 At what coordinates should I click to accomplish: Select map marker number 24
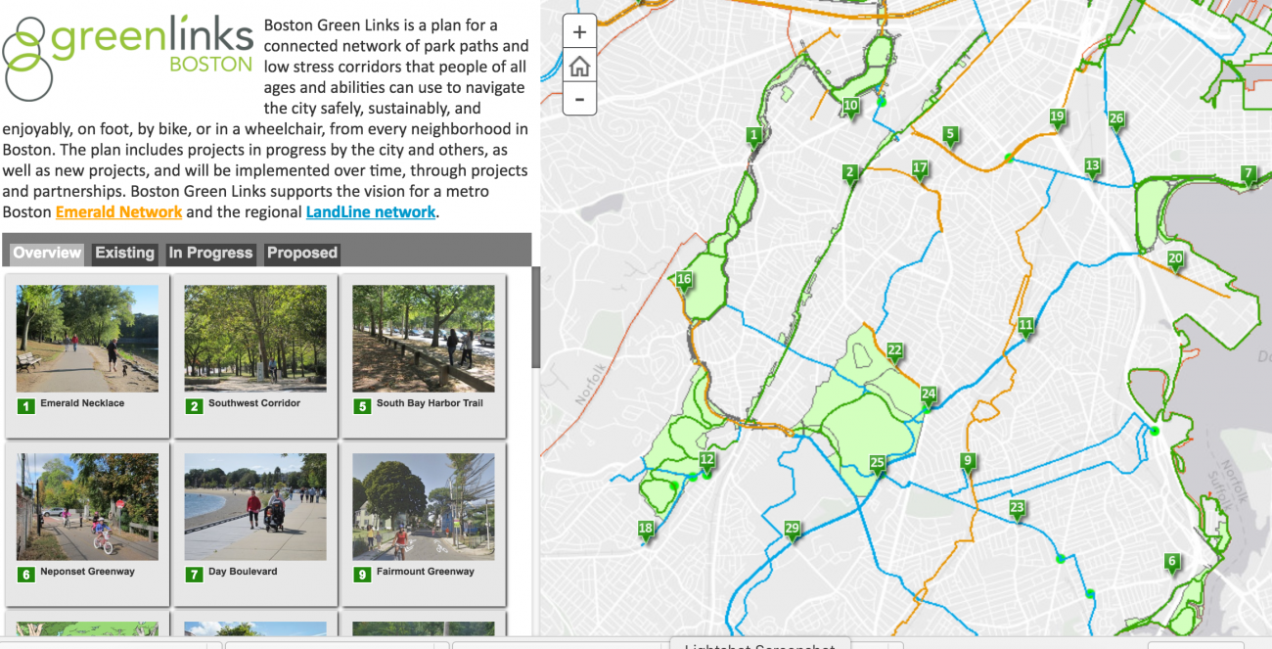click(929, 397)
